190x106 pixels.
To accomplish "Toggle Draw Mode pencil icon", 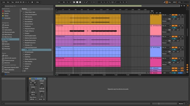I will (164, 2).
